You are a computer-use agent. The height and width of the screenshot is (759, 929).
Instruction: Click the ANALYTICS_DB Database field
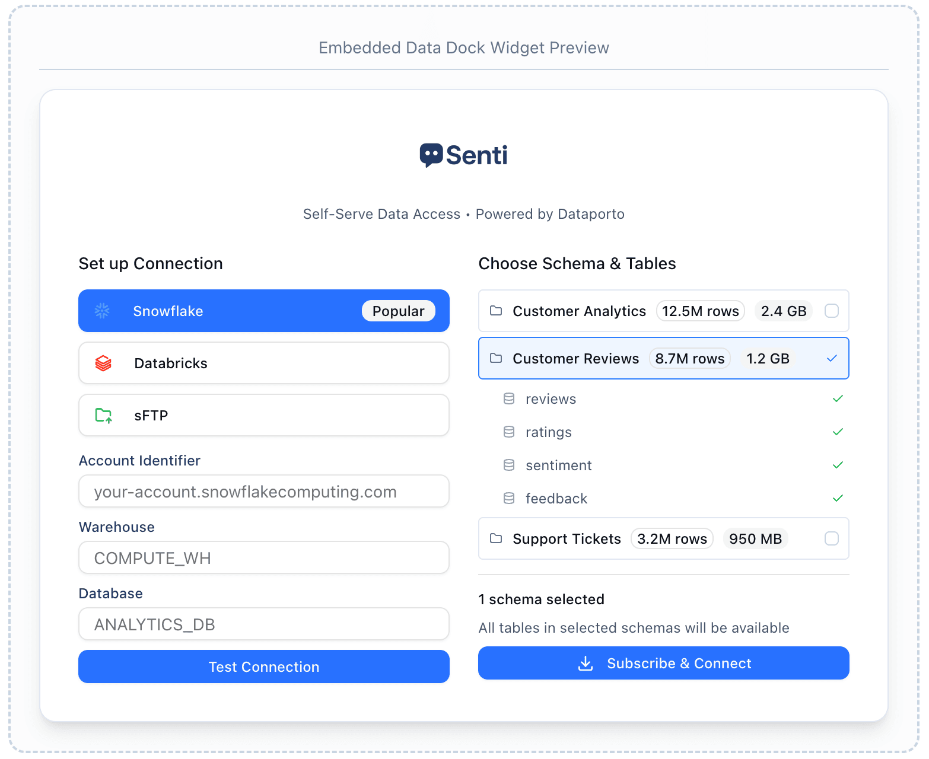pos(263,624)
